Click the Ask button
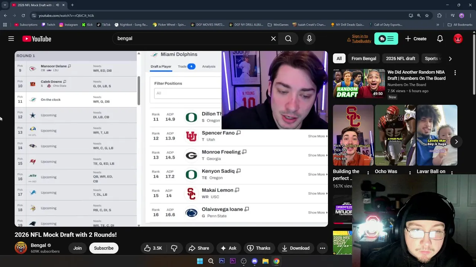Viewport: 476px width, 267px height. pos(228,248)
